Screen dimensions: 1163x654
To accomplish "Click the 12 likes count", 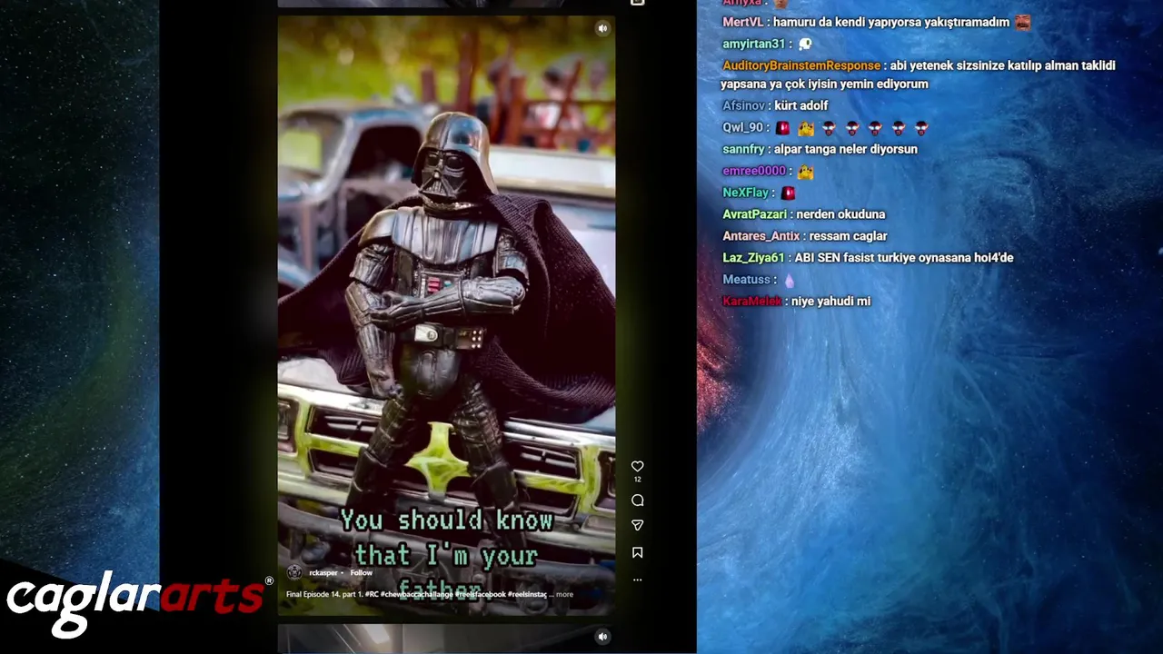I will tap(637, 480).
